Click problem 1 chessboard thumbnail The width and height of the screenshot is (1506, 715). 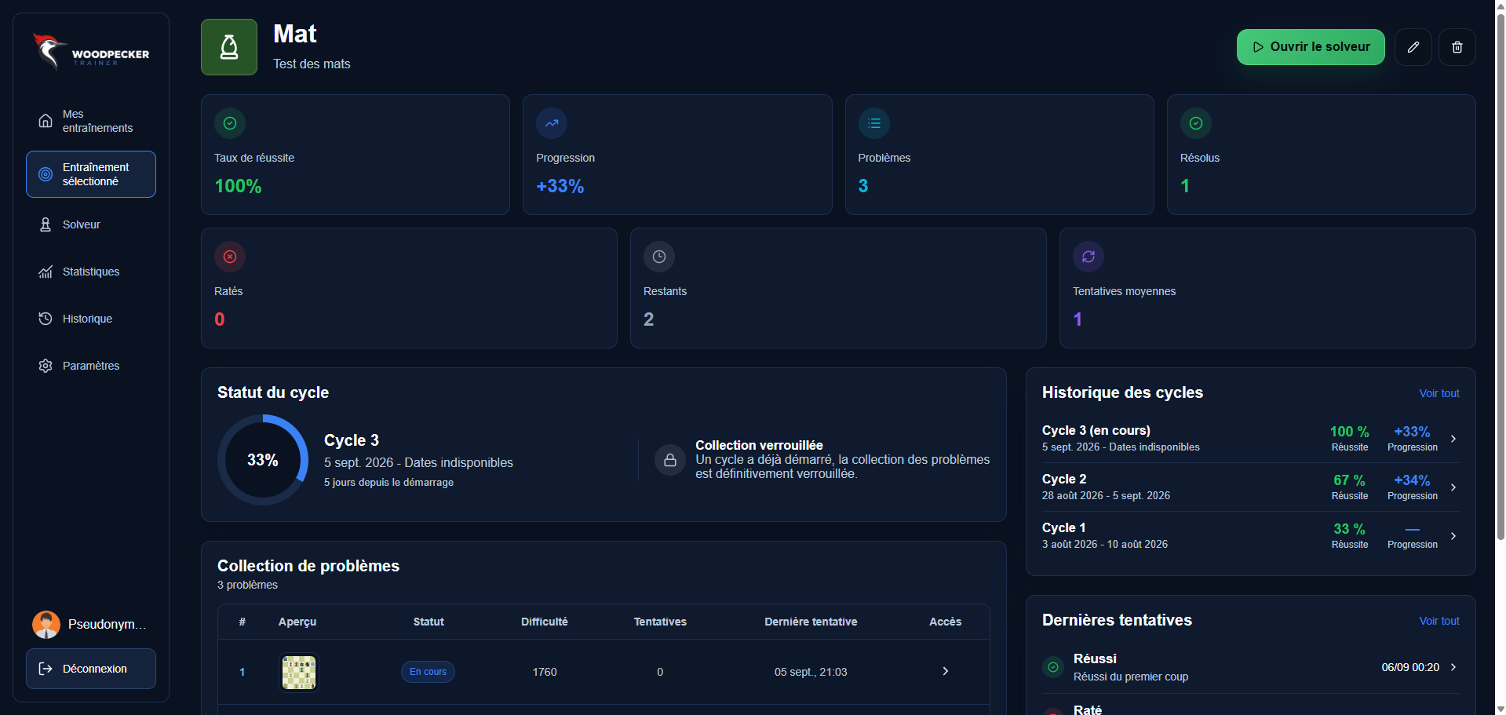pyautogui.click(x=299, y=673)
